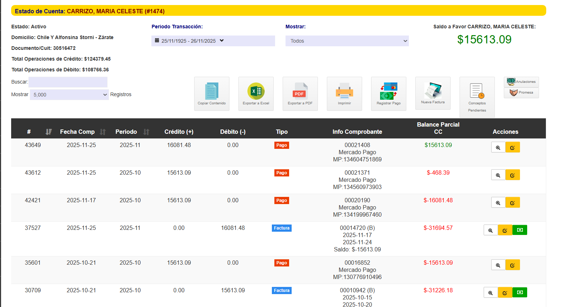
Task: Click the Promesa button
Action: click(x=521, y=93)
